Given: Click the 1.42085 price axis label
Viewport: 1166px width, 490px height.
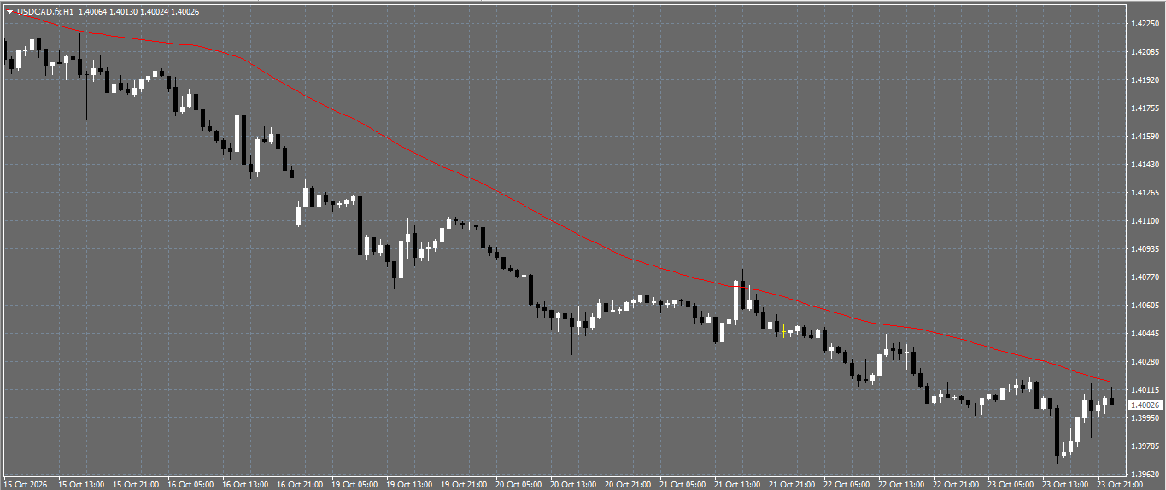Looking at the screenshot, I should click(x=1145, y=52).
